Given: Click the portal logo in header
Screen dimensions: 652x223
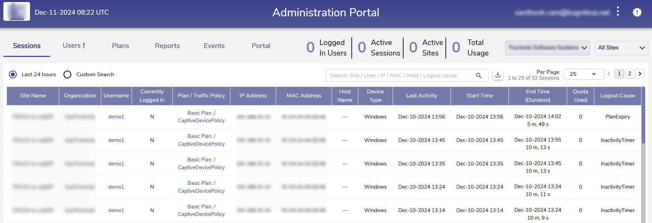Looking at the screenshot, I should pos(17,12).
